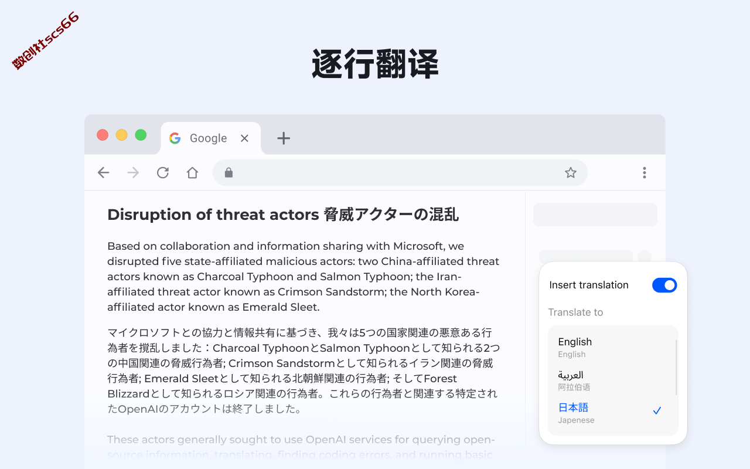This screenshot has width=750, height=469.
Task: Click the faded text "These actors generally sought"
Action: pyautogui.click(x=301, y=447)
